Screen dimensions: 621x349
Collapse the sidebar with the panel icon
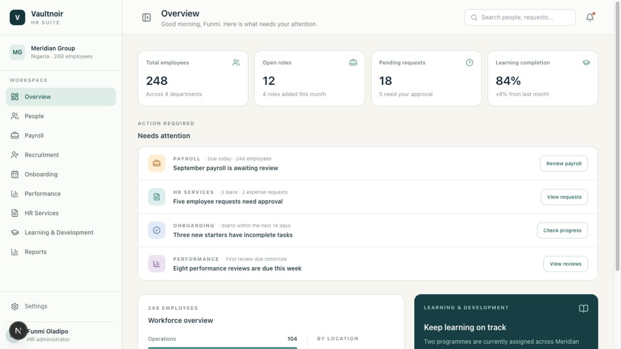click(146, 18)
